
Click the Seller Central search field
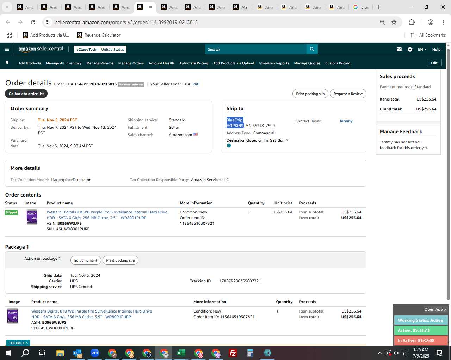point(256,49)
